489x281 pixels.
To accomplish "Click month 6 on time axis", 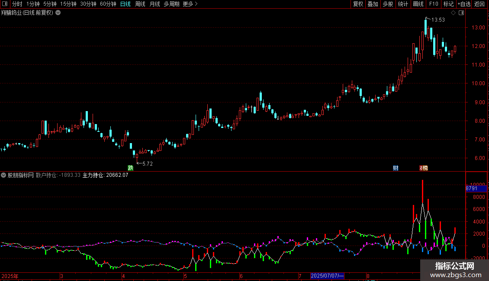I will click(241, 276).
